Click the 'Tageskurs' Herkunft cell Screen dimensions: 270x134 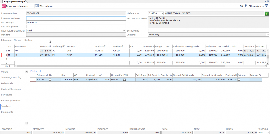click(92, 80)
